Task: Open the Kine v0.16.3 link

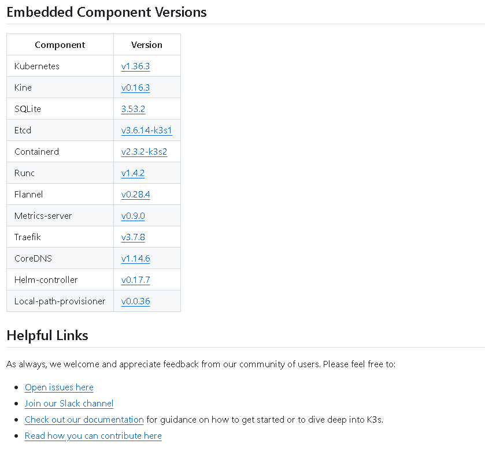Action: pos(135,88)
